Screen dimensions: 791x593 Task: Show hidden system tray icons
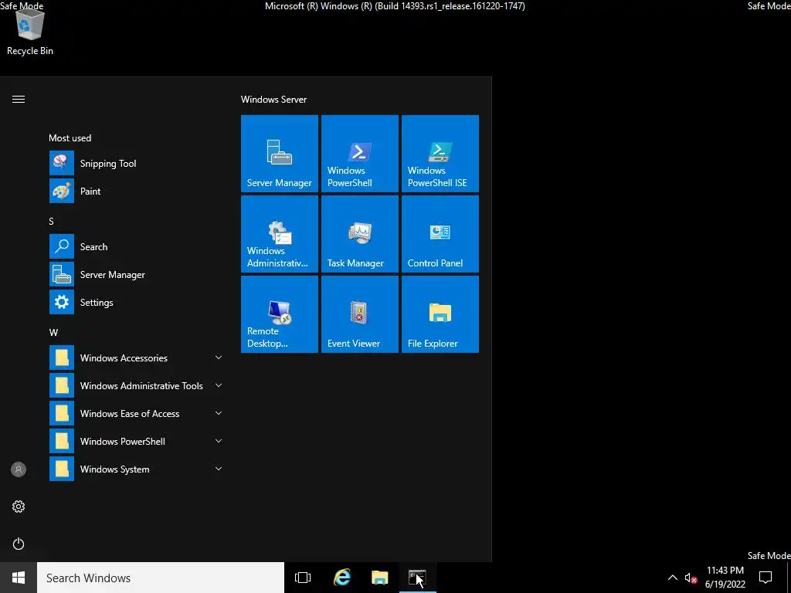(x=673, y=578)
